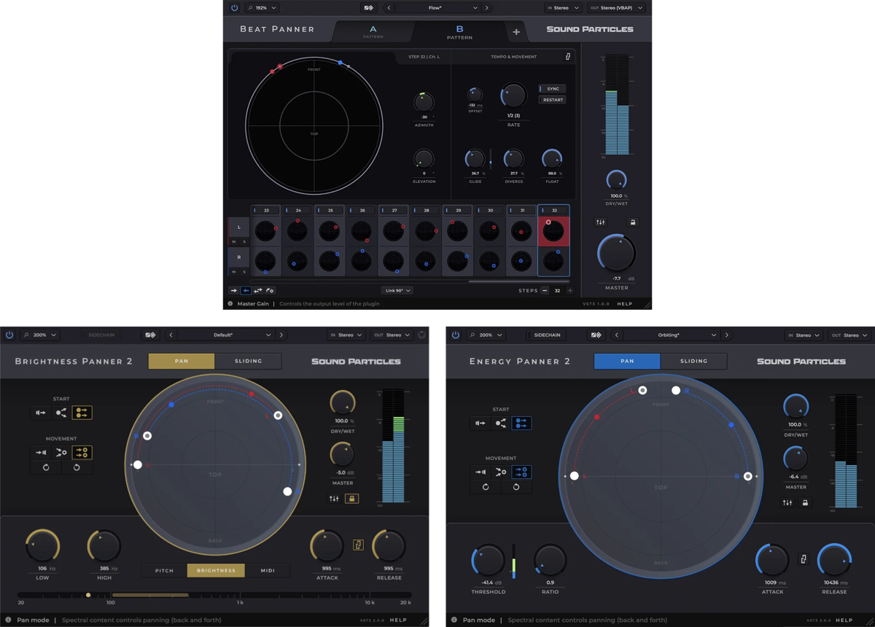This screenshot has height=627, width=875.
Task: Open mixer settings icon in Energy Panner
Action: point(787,503)
